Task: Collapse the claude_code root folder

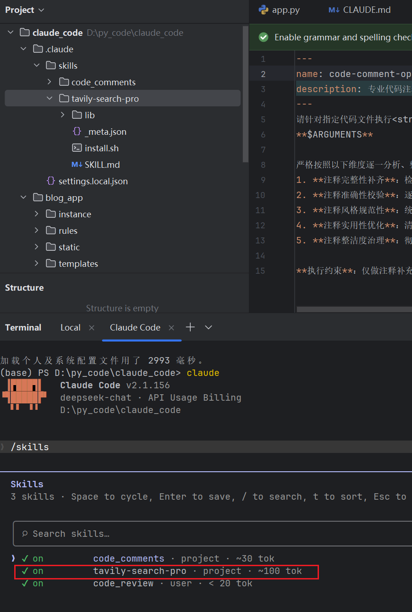Action: (11, 33)
